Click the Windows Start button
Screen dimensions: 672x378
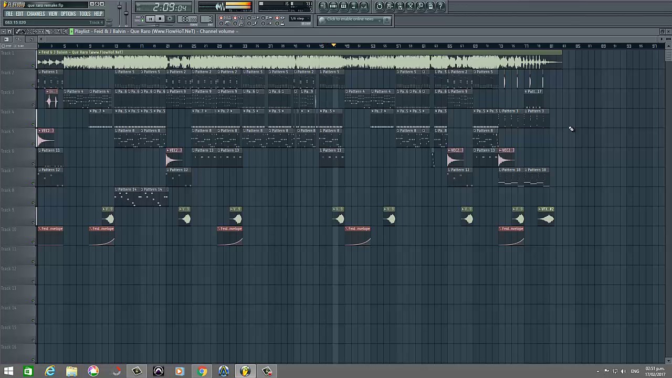8,372
